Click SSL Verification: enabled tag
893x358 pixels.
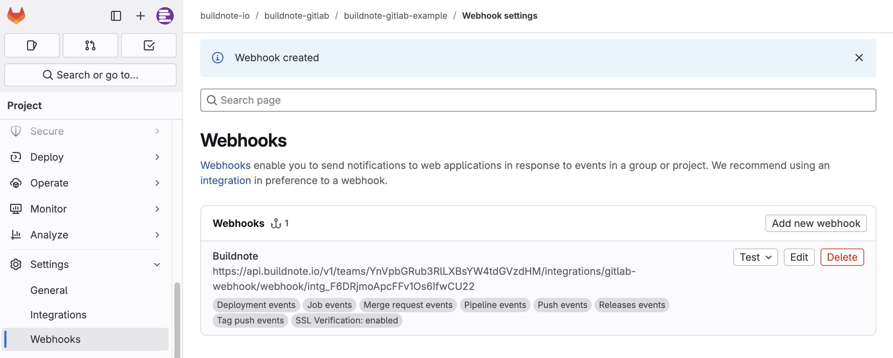[x=347, y=321]
